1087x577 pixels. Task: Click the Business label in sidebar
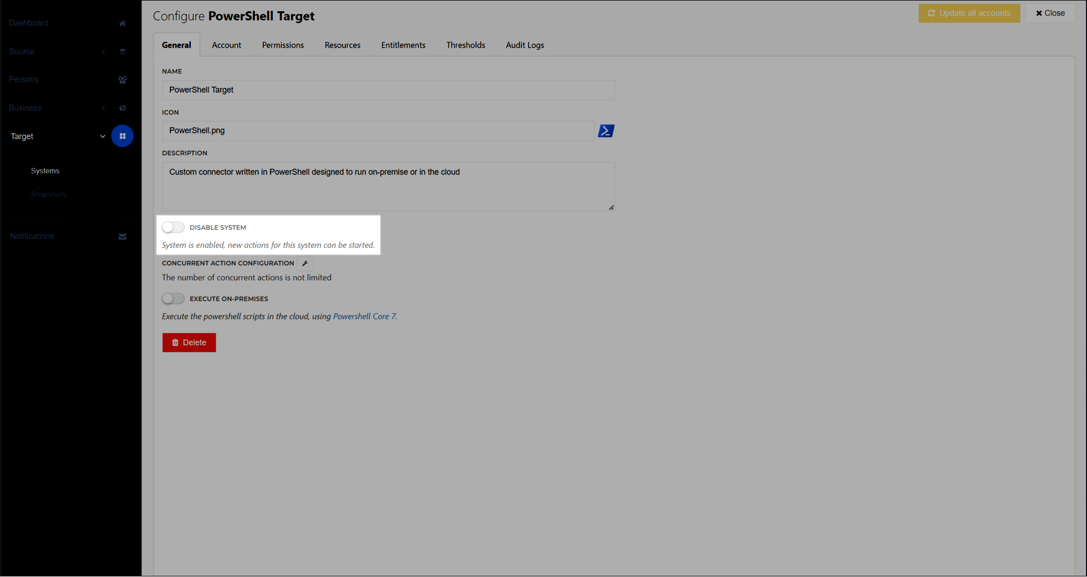pyautogui.click(x=25, y=108)
